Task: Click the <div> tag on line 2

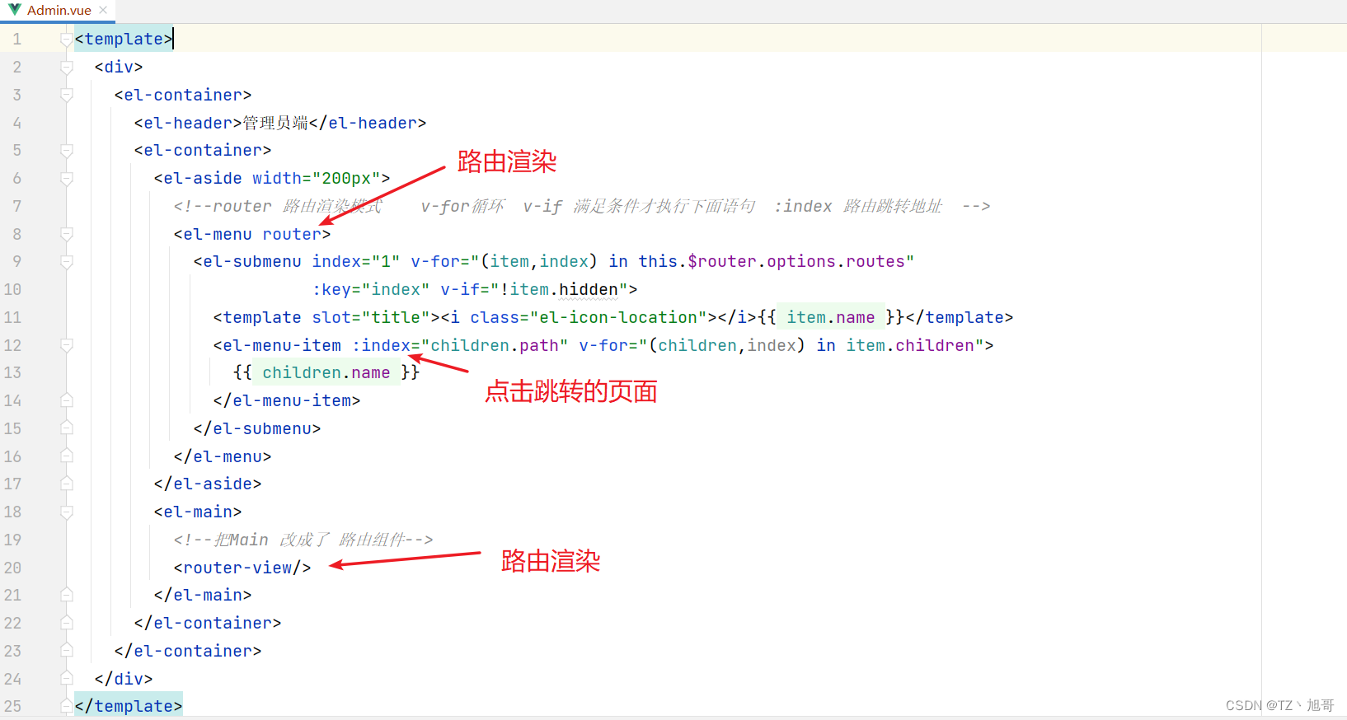Action: click(119, 67)
